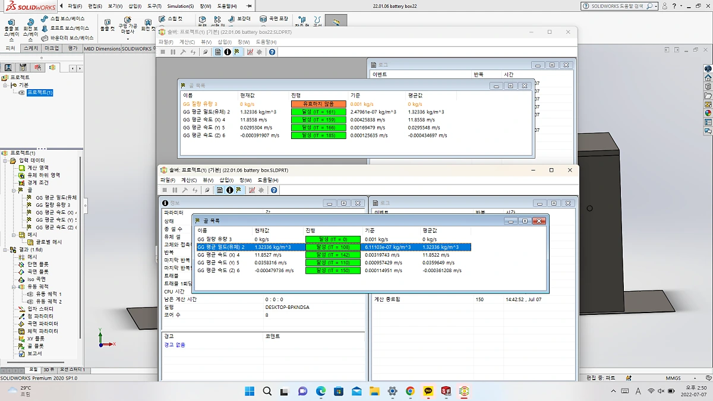
Task: Open Chrome from the taskbar
Action: (x=410, y=391)
